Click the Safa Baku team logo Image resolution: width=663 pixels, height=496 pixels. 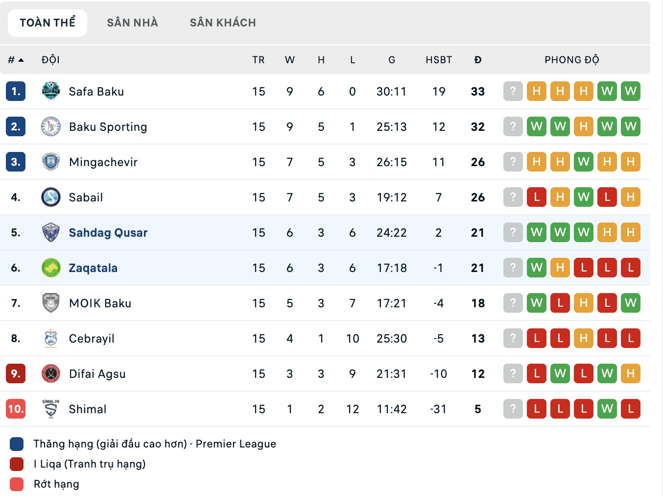click(x=51, y=91)
